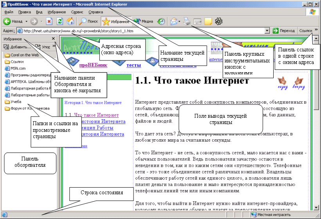Open the address bar dropdown list
Image resolution: width=321 pixels, height=219 pixels.
tap(267, 31)
